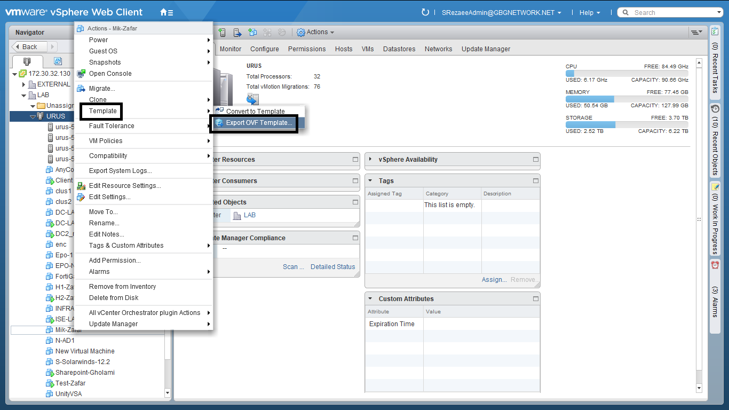Open the vSphere home menu icon
This screenshot has width=729, height=410.
click(166, 12)
